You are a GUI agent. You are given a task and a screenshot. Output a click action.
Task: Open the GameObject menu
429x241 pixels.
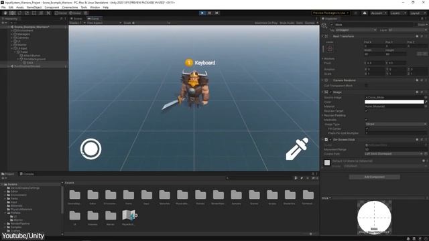(x=34, y=7)
